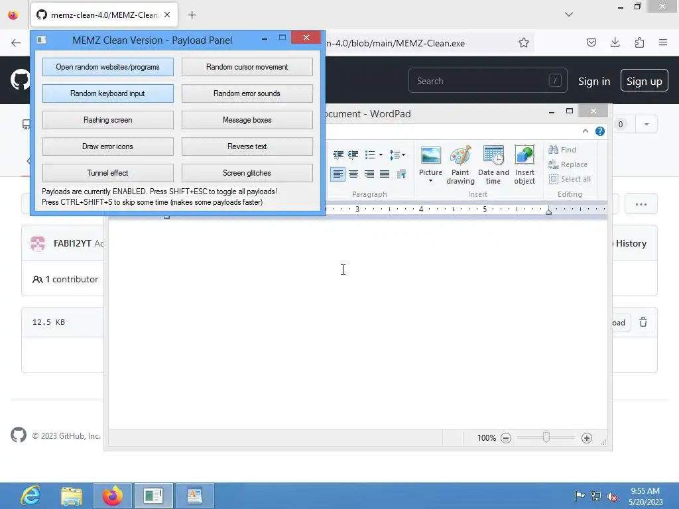
Task: Toggle the Flashing screen payload
Action: click(x=108, y=120)
